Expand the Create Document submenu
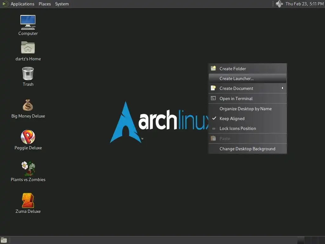 pos(248,88)
